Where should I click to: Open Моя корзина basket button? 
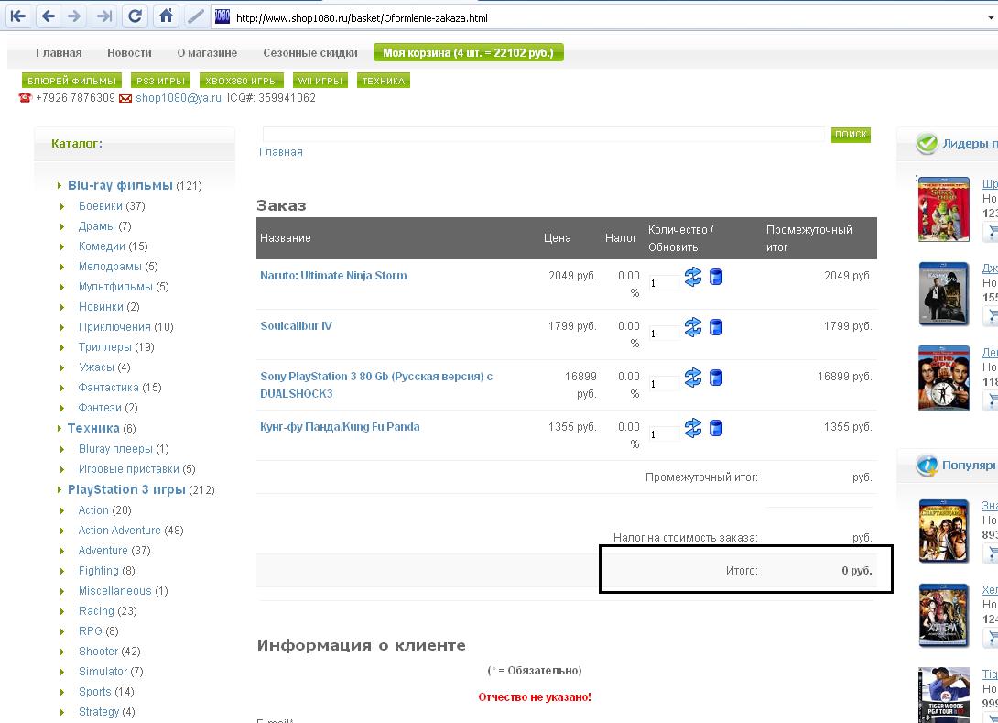point(469,53)
